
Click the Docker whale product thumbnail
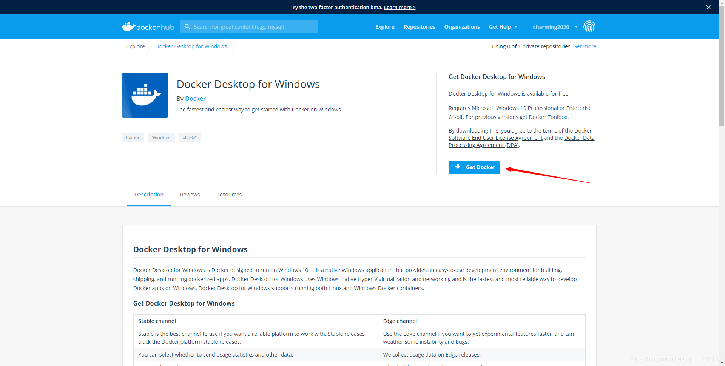[x=145, y=95]
